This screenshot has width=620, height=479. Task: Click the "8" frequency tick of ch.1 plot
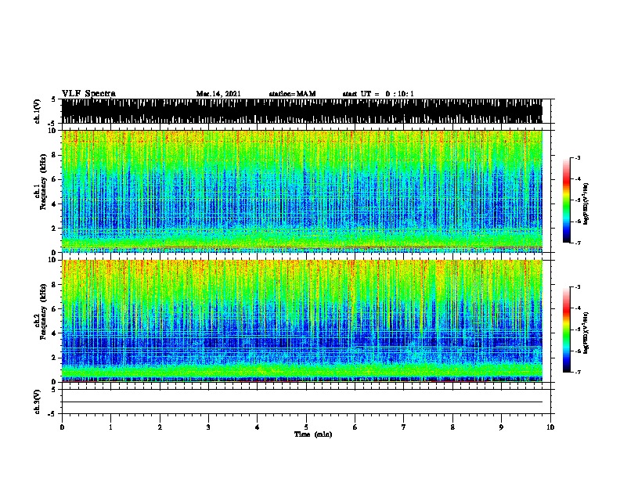point(54,155)
